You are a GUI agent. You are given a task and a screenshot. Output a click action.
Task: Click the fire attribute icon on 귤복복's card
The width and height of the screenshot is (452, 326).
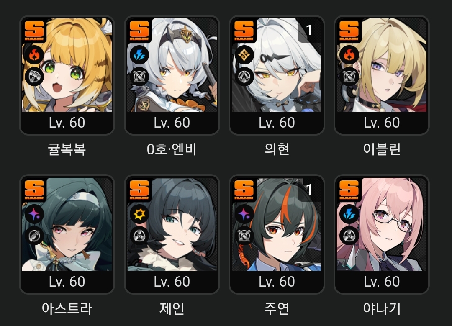pyautogui.click(x=34, y=55)
